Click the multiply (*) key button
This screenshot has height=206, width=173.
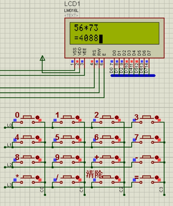coord(27,177)
